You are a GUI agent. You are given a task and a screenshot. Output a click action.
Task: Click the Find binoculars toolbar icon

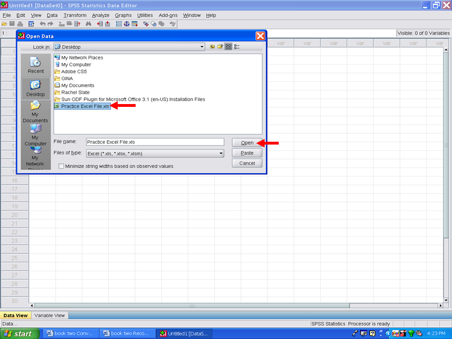[x=88, y=24]
